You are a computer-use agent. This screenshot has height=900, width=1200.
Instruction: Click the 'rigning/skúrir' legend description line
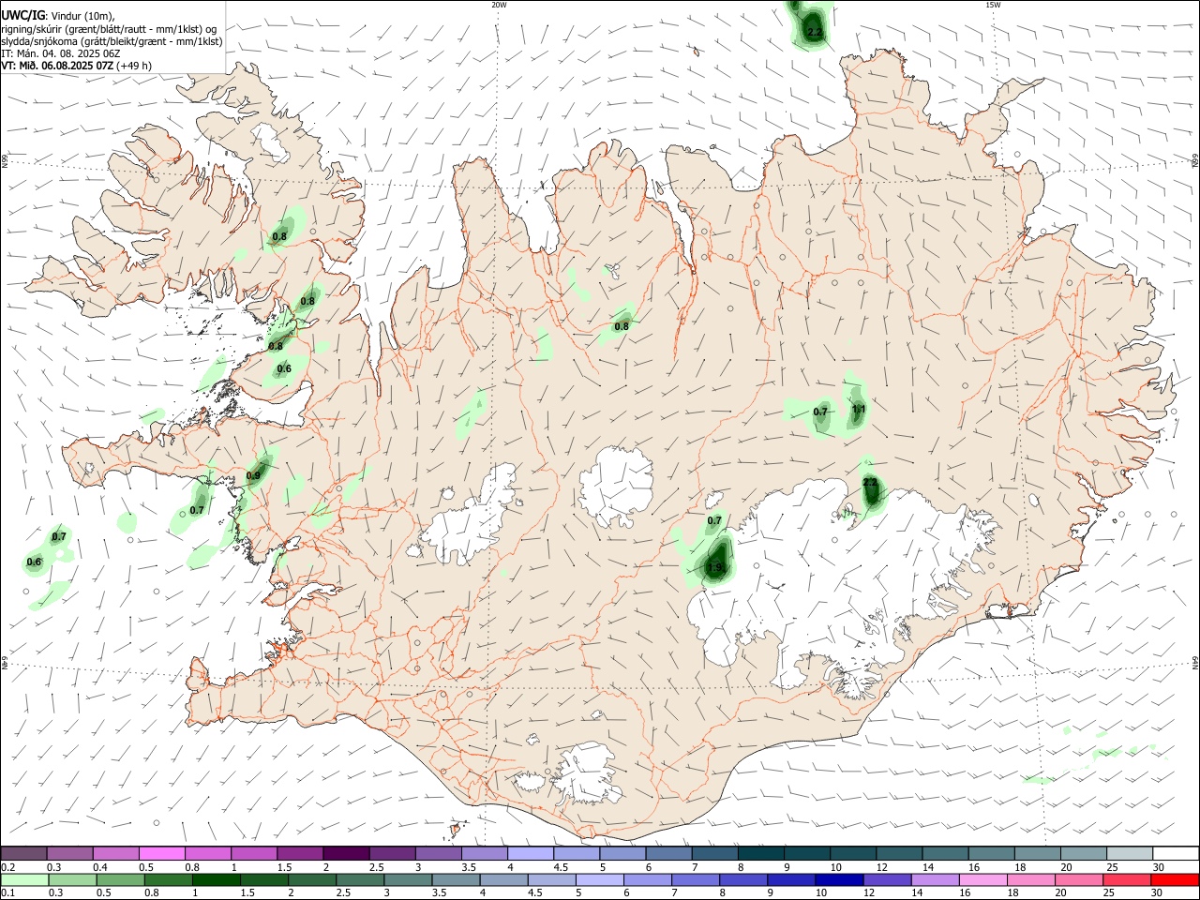point(109,28)
